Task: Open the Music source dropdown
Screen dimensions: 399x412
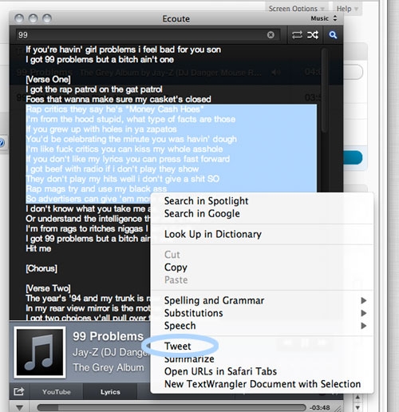Action: (324, 18)
